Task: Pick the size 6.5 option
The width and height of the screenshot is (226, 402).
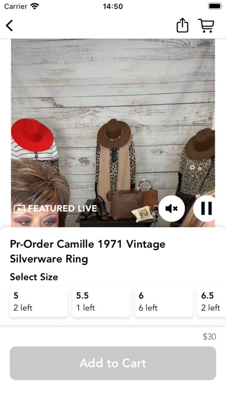Action: (212, 302)
